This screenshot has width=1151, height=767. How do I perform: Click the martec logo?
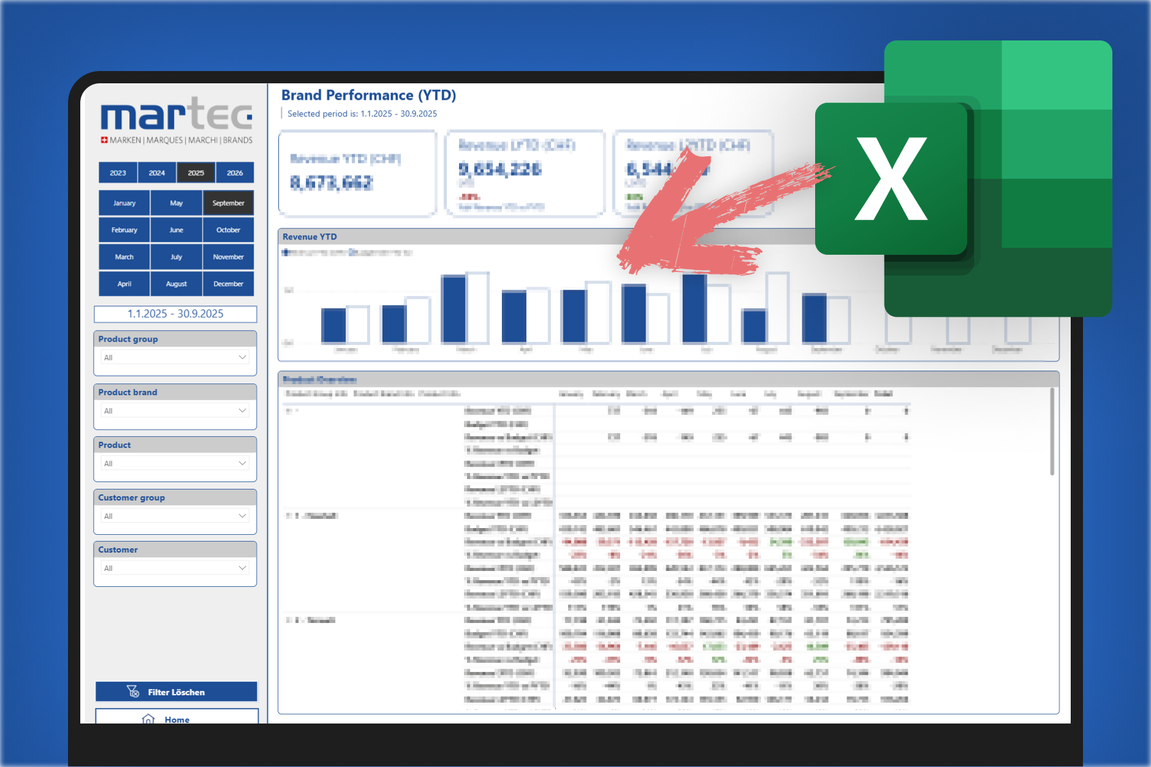tap(177, 121)
